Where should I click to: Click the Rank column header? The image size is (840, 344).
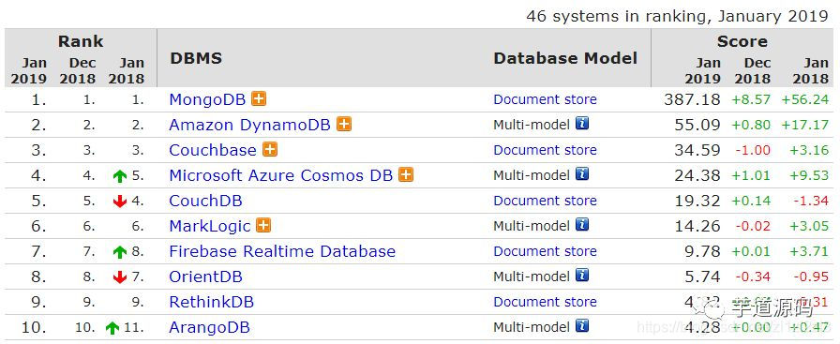click(x=81, y=41)
